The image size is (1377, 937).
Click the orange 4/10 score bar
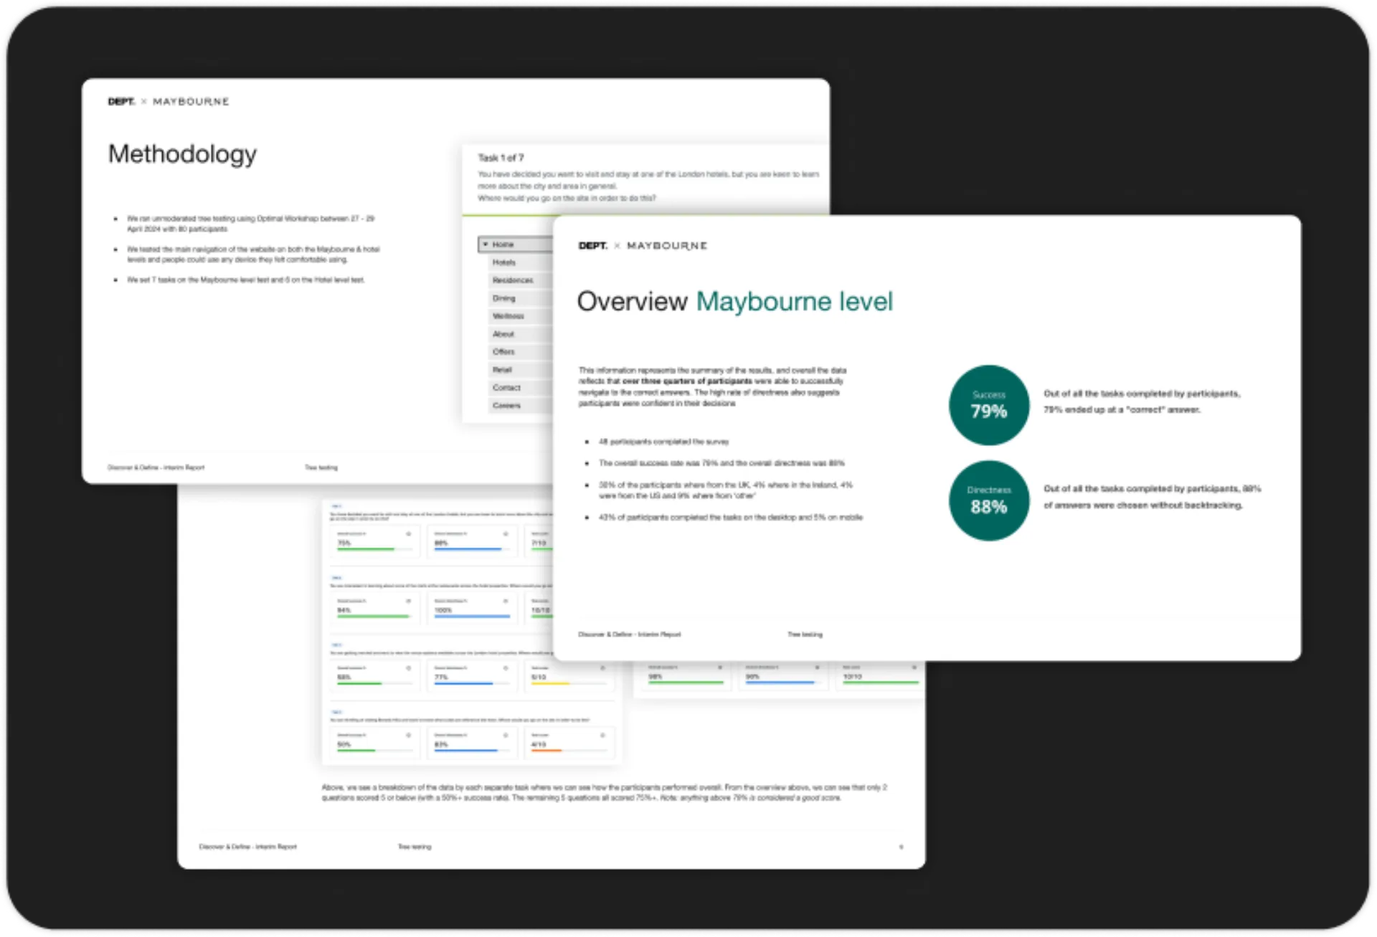pyautogui.click(x=546, y=751)
